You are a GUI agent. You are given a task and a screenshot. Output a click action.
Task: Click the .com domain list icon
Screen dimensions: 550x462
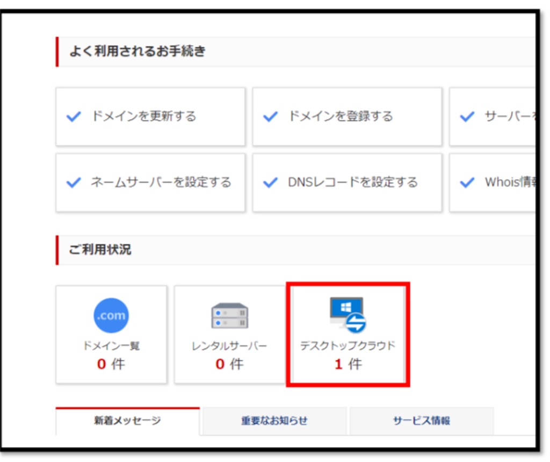111,314
